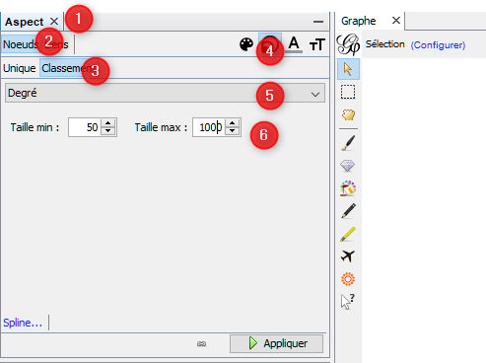Viewport: 486px width, 363px height.
Task: Open the Spline... link
Action: tap(23, 323)
